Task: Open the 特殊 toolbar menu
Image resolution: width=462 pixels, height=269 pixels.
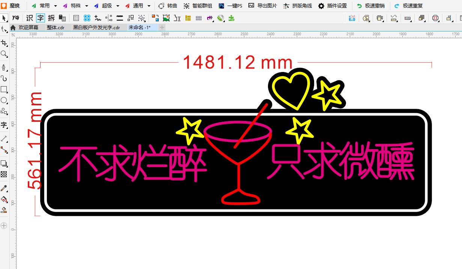Action: pyautogui.click(x=72, y=6)
